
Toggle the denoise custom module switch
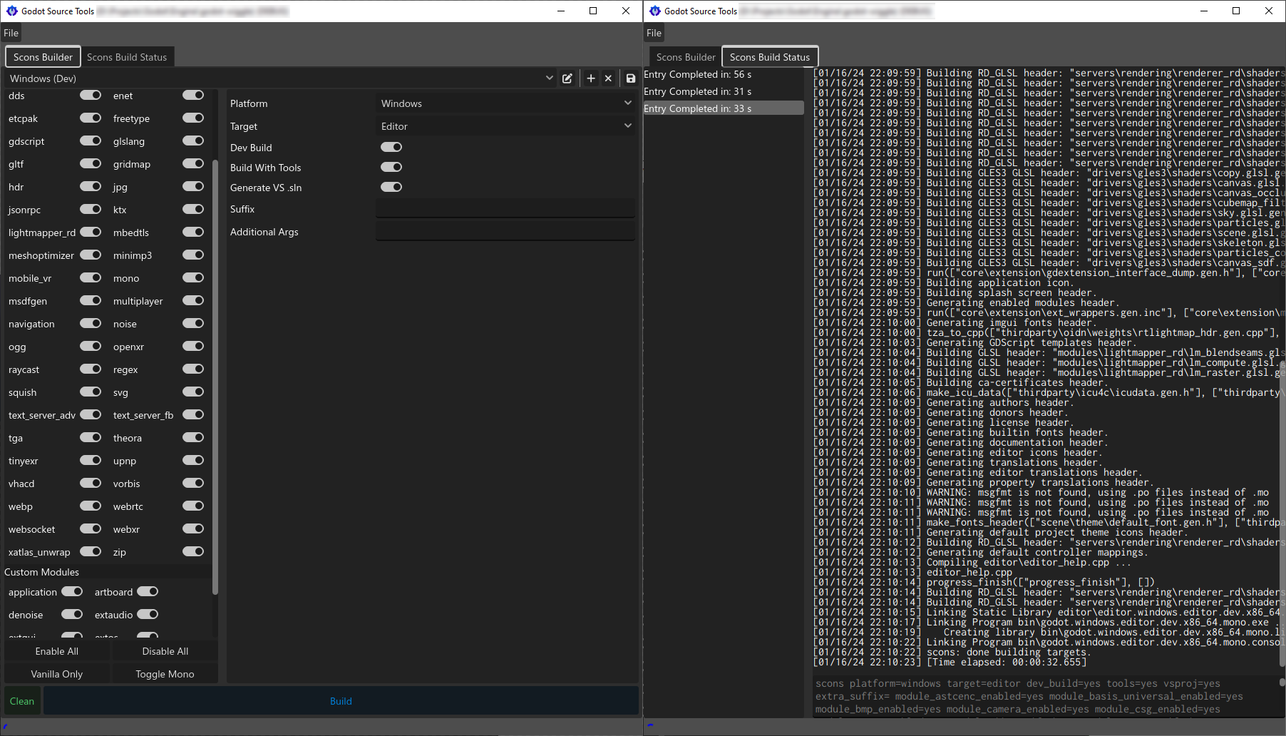coord(72,614)
